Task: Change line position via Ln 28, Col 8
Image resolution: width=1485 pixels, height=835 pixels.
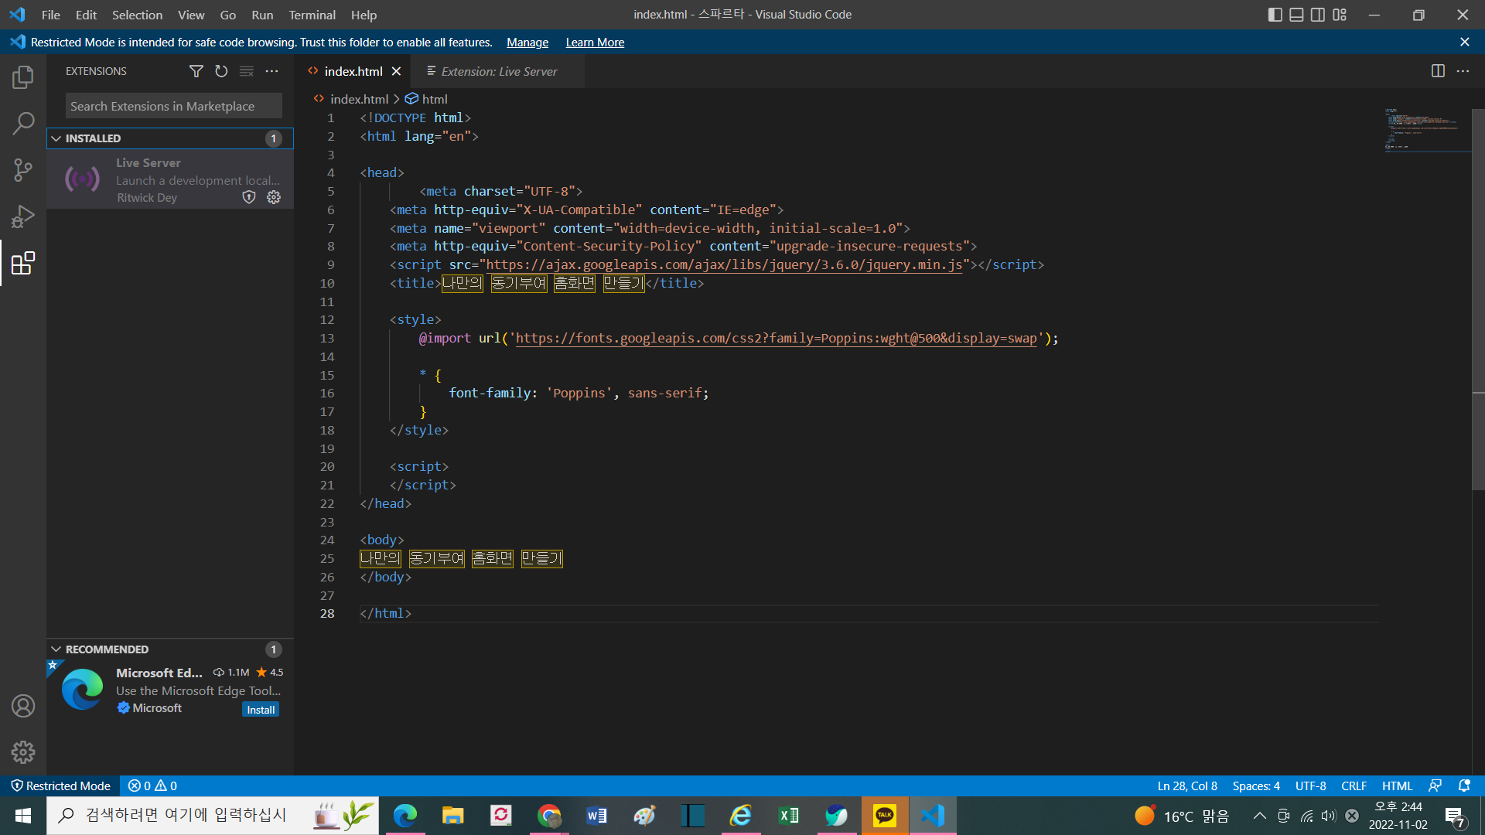Action: [x=1187, y=786]
